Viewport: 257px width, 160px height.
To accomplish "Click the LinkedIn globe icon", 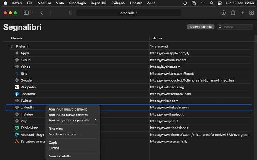I will coord(17,107).
